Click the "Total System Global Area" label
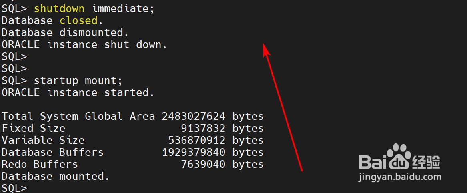This screenshot has height=193, width=467. [78, 116]
